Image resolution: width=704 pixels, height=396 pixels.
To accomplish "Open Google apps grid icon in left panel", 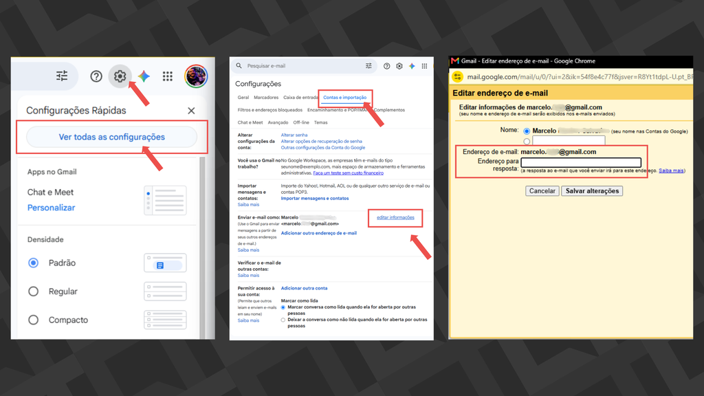I will point(168,76).
